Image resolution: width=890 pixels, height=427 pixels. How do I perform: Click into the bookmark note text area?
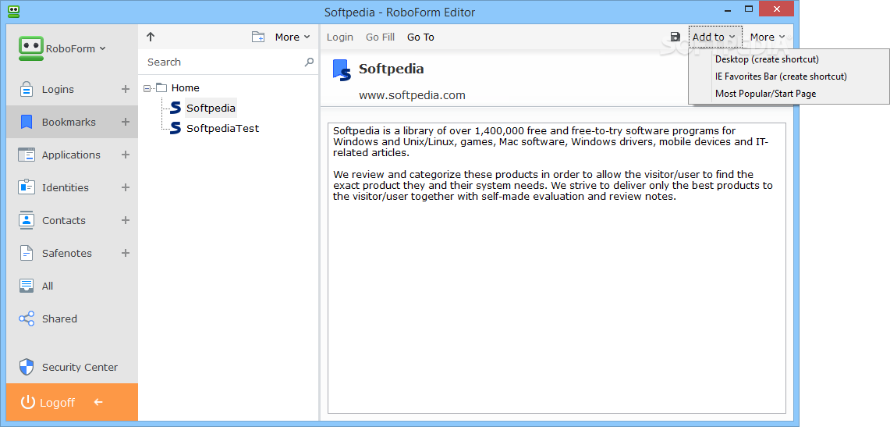[557, 268]
